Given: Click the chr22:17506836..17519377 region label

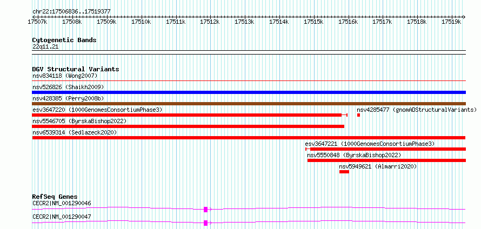Looking at the screenshot, I should pyautogui.click(x=71, y=12).
